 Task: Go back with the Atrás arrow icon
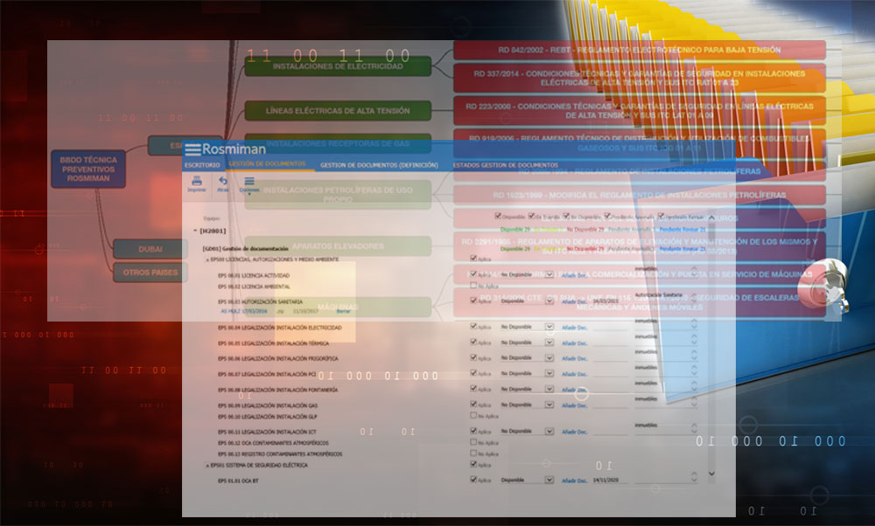223,181
